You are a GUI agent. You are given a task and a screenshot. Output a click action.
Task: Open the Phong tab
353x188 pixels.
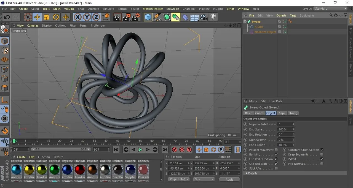[293, 113]
